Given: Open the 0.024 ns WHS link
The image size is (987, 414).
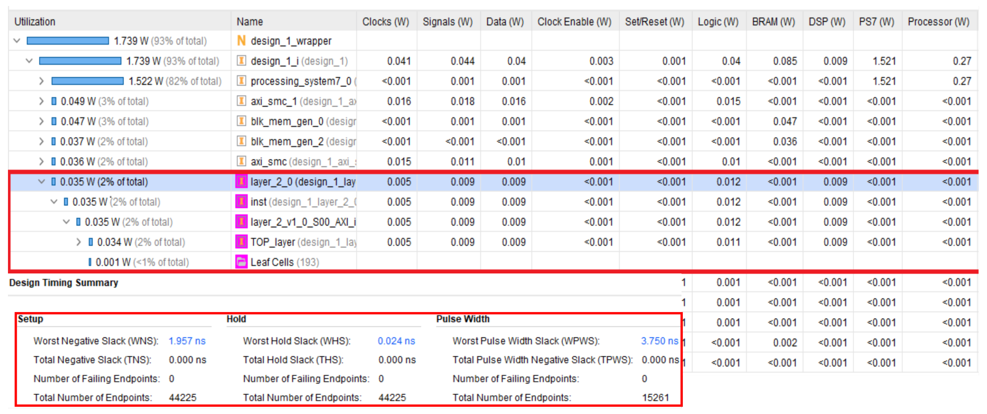Looking at the screenshot, I should (396, 341).
